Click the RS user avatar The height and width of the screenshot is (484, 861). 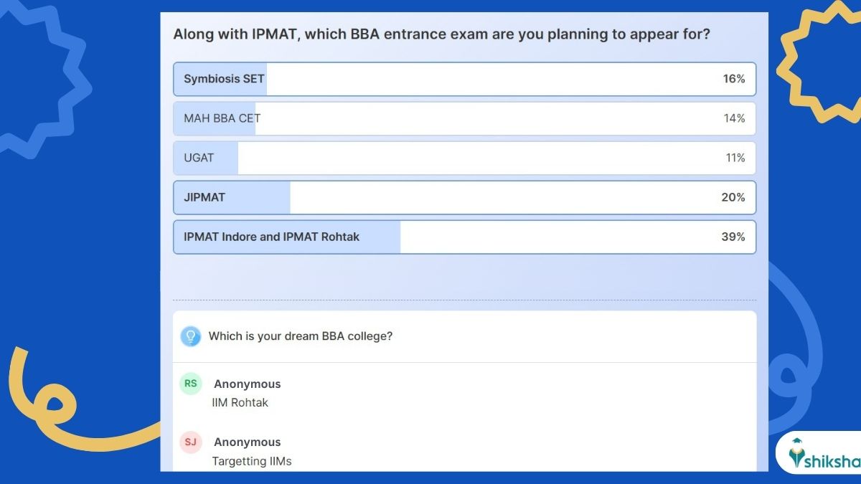[x=191, y=384]
